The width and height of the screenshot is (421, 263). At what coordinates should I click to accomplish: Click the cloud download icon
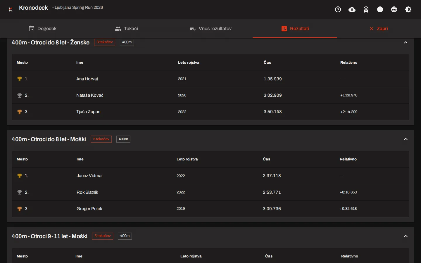[x=352, y=9]
